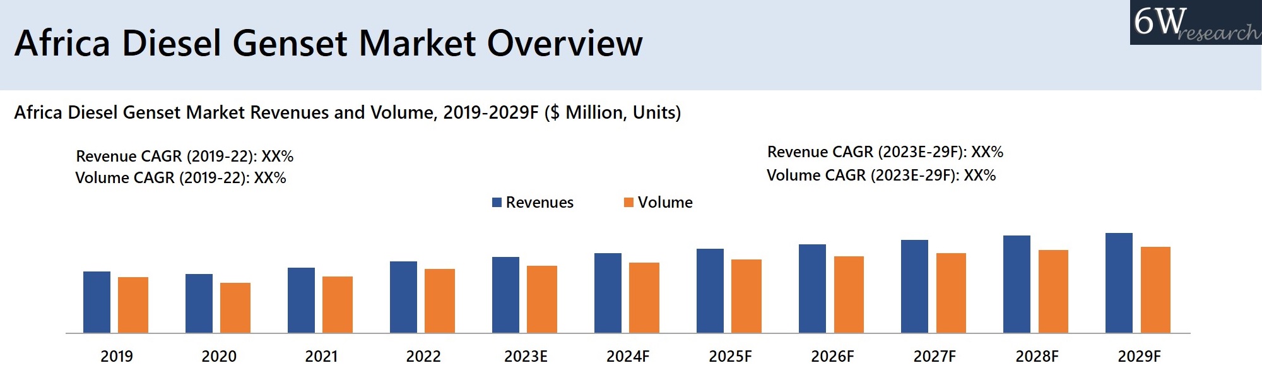The width and height of the screenshot is (1262, 387).
Task: Click the 2021 orange volume bar
Action: (338, 304)
